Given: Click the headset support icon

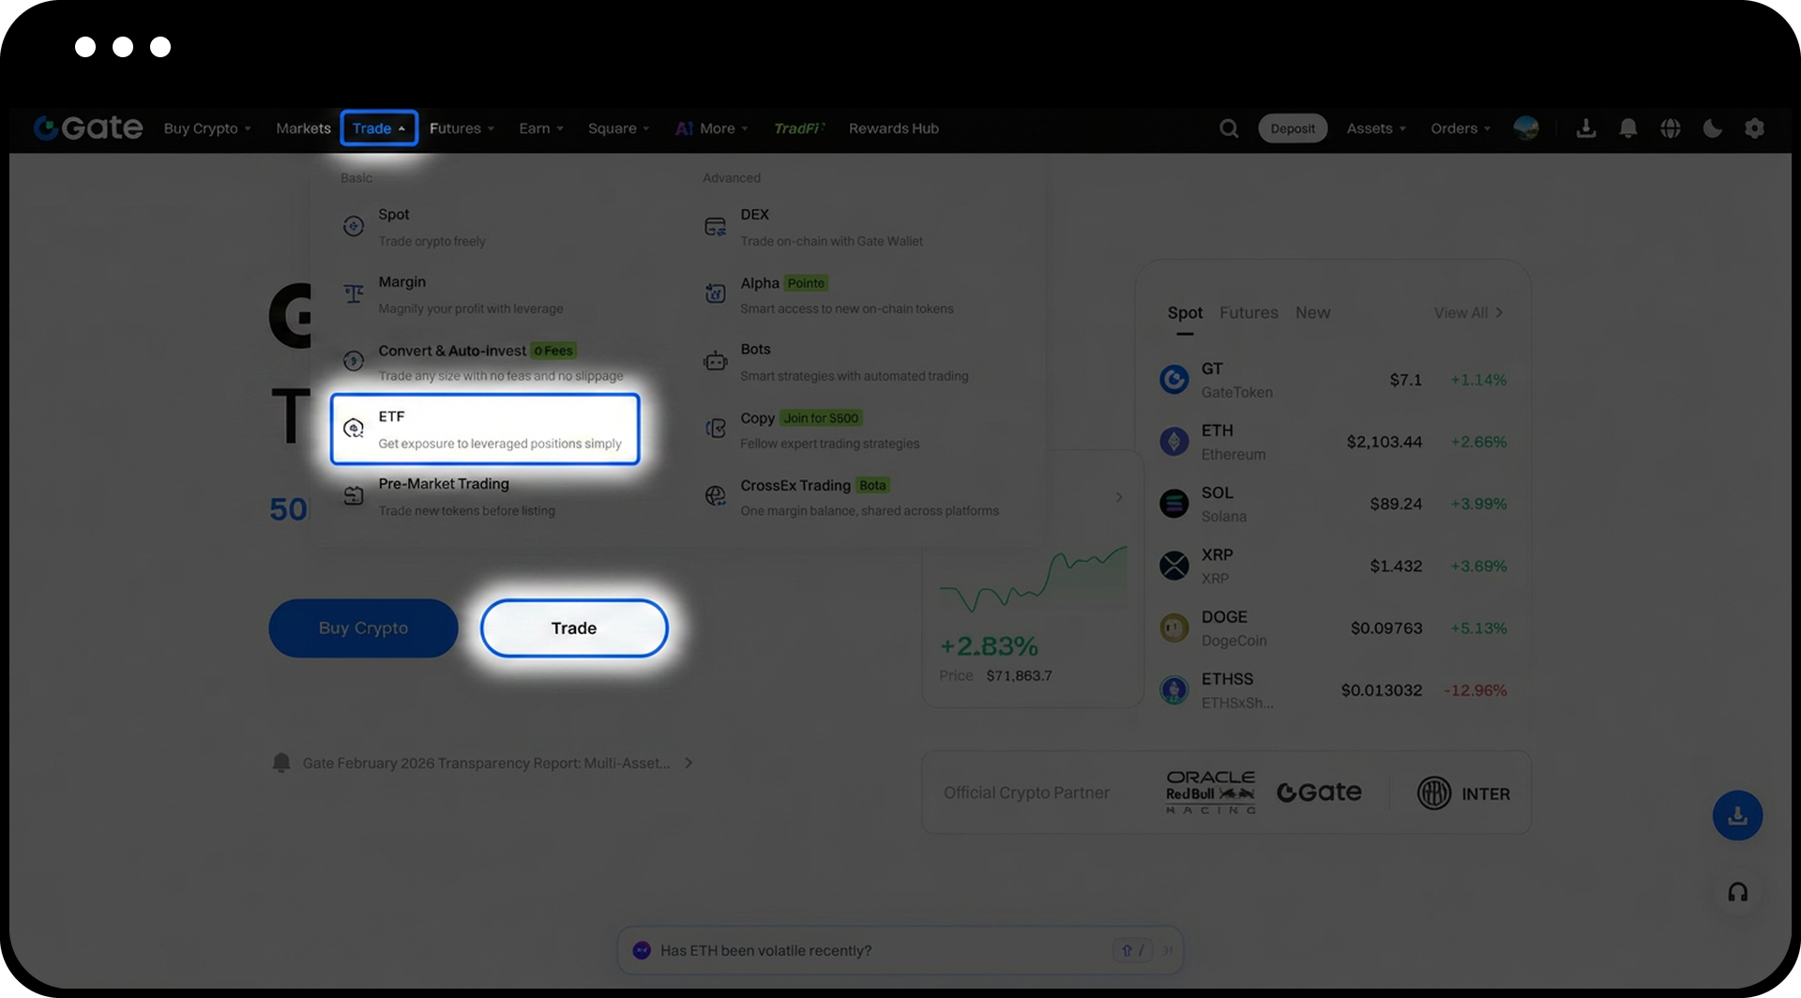Looking at the screenshot, I should point(1737,892).
